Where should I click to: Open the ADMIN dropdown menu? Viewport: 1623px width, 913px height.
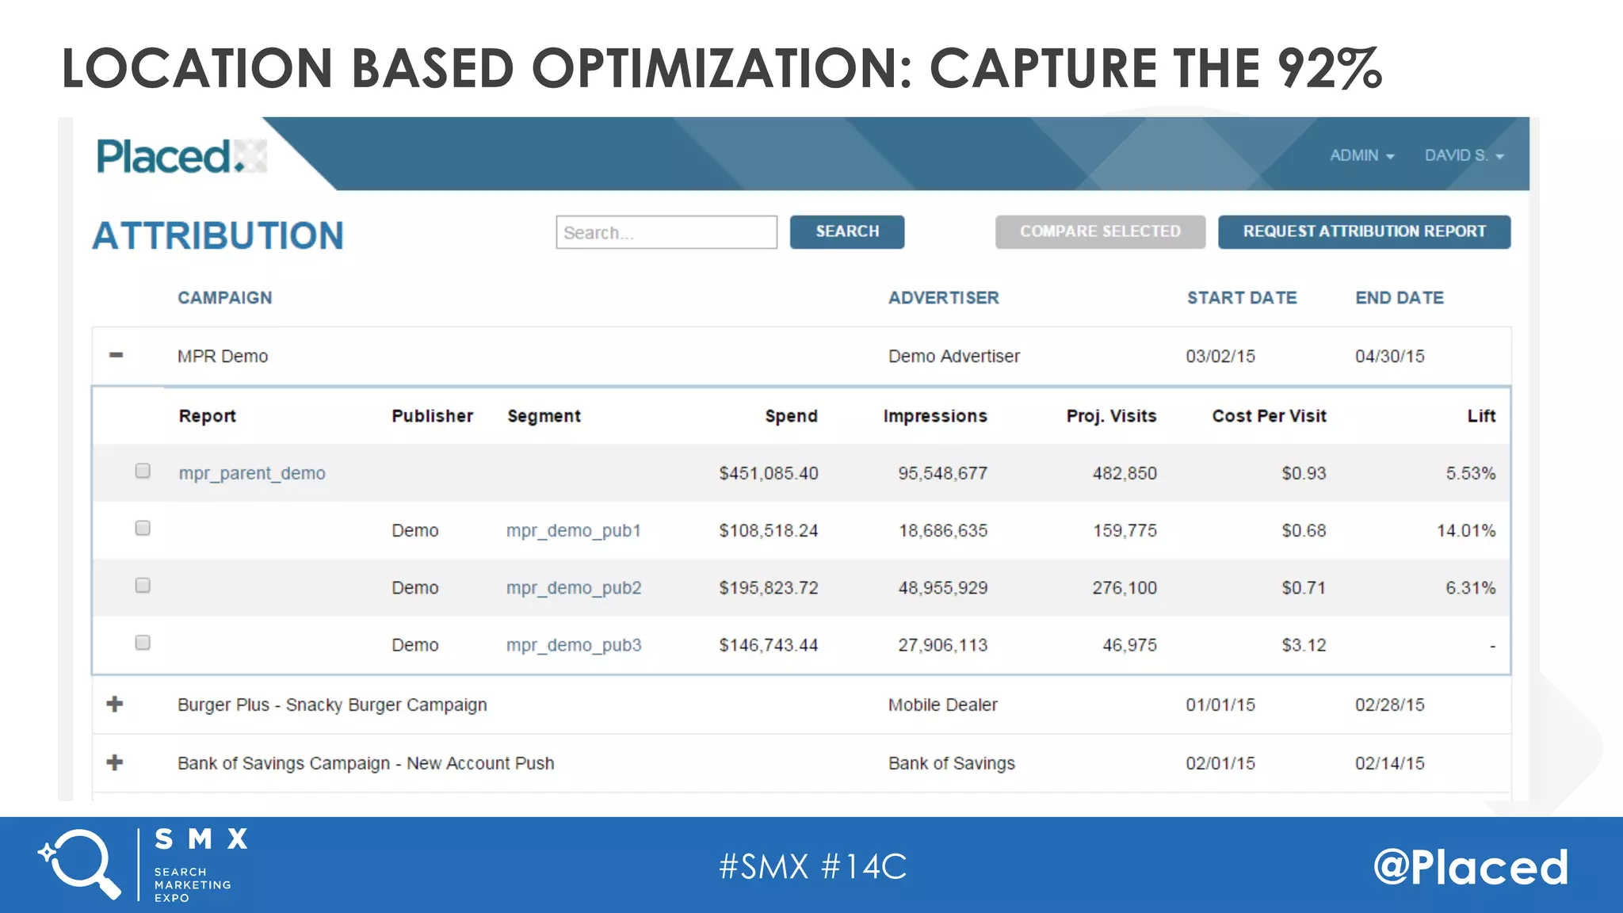click(1361, 155)
